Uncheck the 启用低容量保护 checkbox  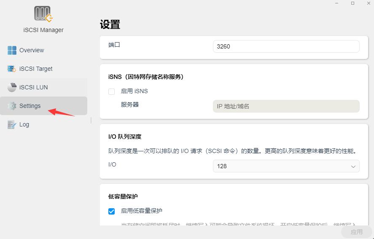(x=112, y=211)
